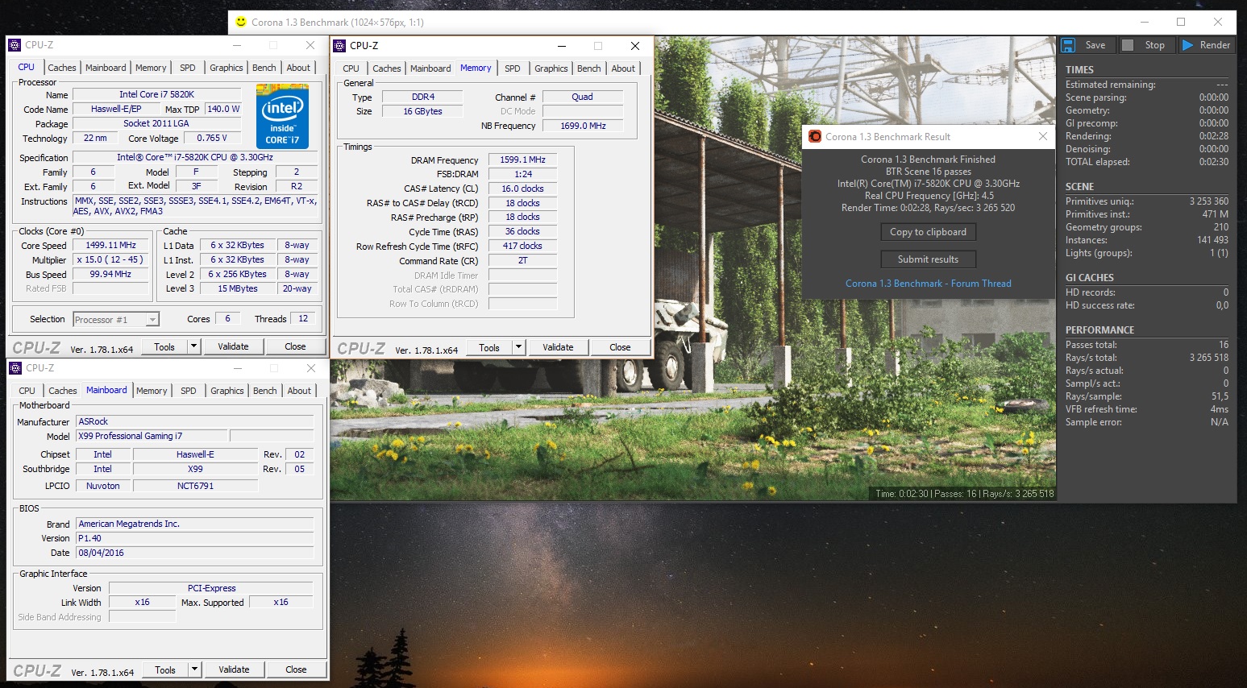
Task: Click the NB Frequency value '1699.0 MHz'
Action: tap(583, 126)
